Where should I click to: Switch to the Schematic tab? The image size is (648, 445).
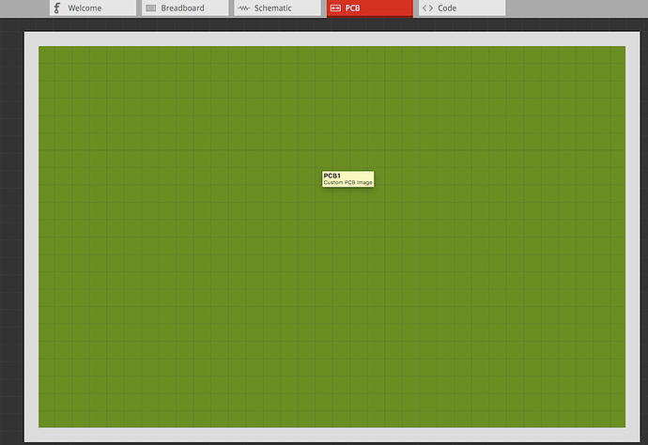pyautogui.click(x=277, y=8)
